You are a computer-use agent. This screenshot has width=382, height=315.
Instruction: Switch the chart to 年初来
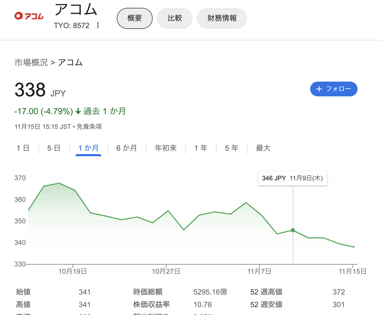(x=166, y=148)
